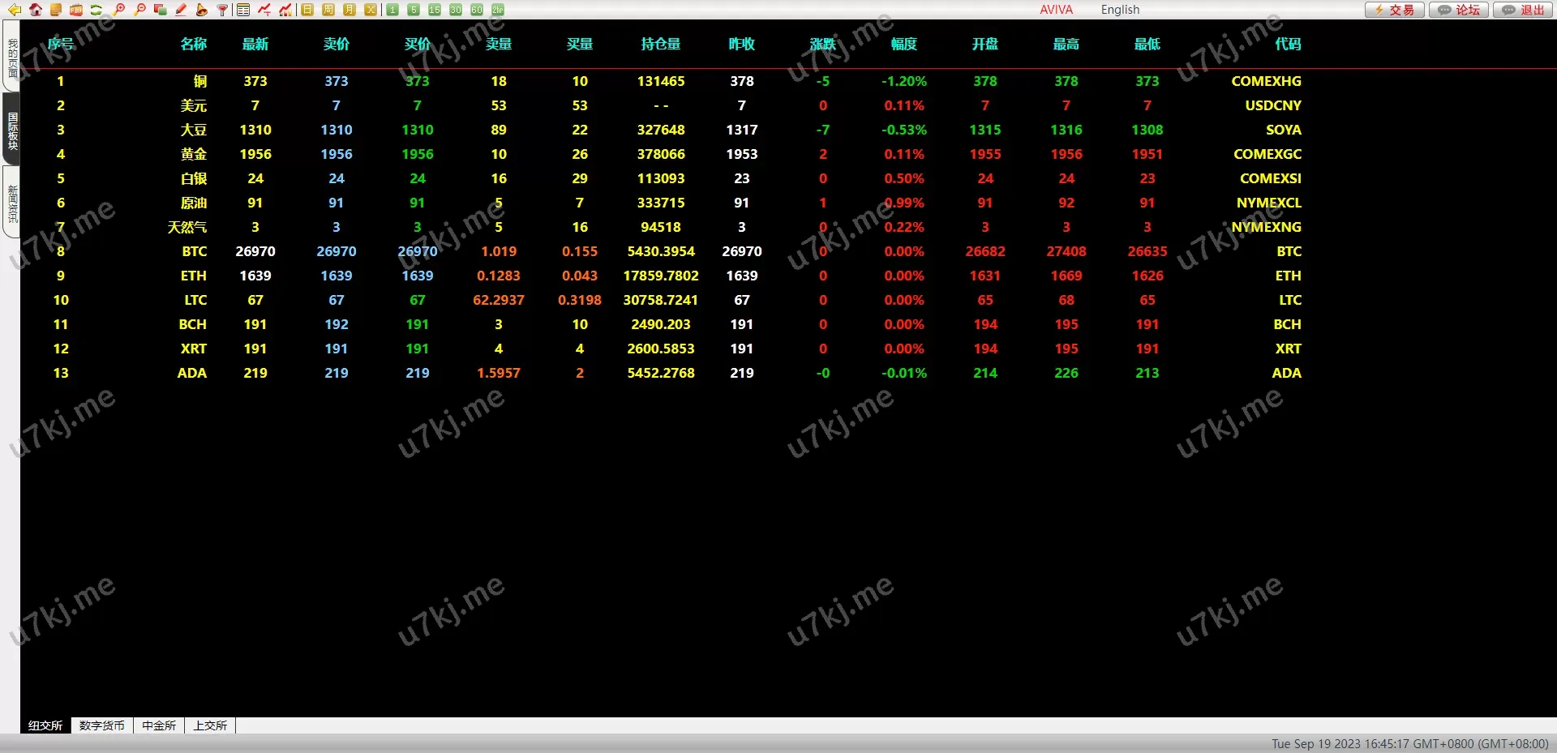Open the 新闻资讯 side tab
The width and height of the screenshot is (1557, 753).
click(12, 203)
